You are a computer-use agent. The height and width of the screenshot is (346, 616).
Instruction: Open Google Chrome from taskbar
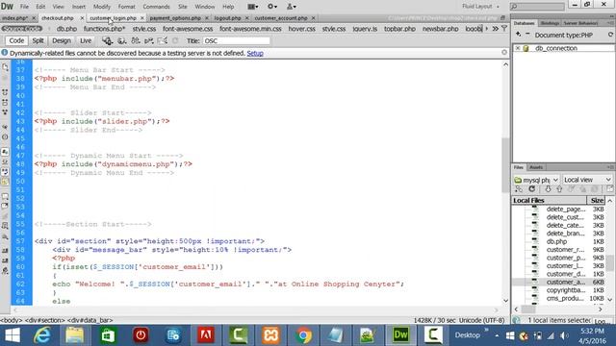pyautogui.click(x=303, y=335)
